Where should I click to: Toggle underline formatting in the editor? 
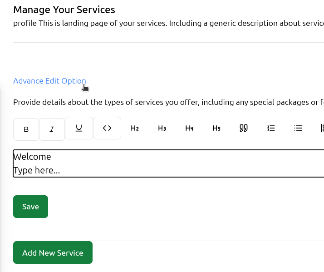pyautogui.click(x=79, y=128)
